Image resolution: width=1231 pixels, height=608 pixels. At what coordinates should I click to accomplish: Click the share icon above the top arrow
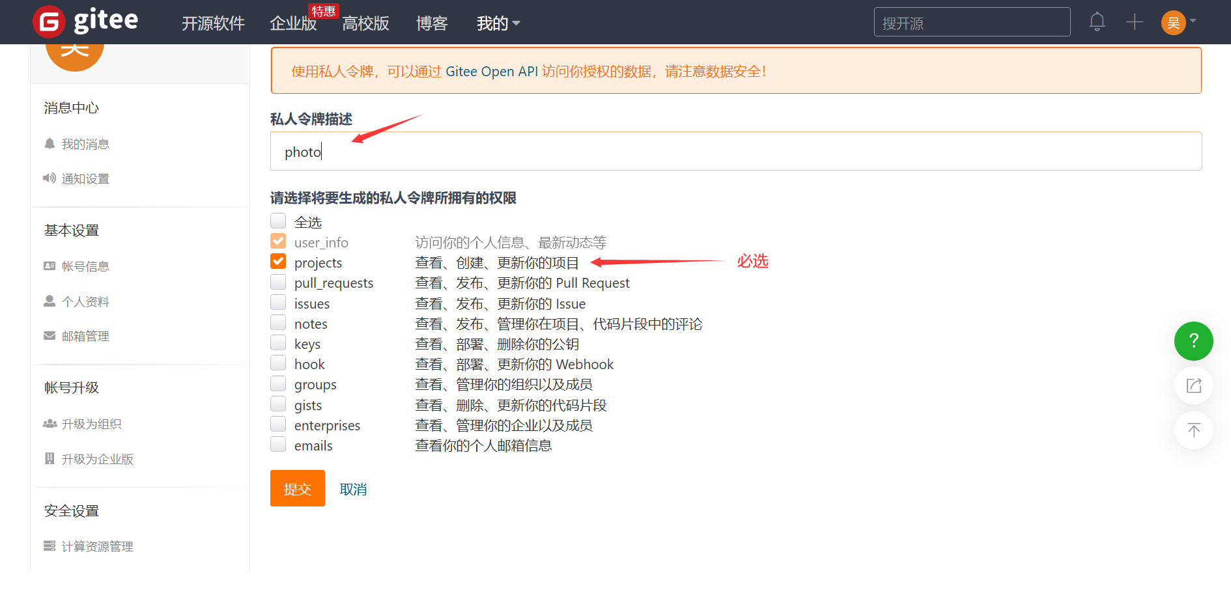coord(1193,385)
